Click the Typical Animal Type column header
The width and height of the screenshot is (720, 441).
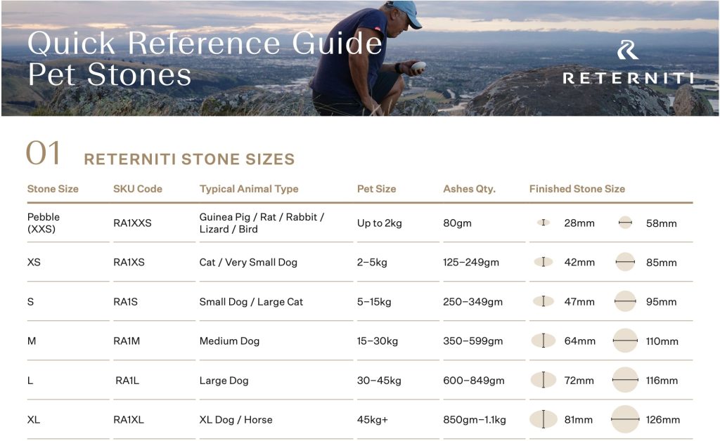point(249,189)
